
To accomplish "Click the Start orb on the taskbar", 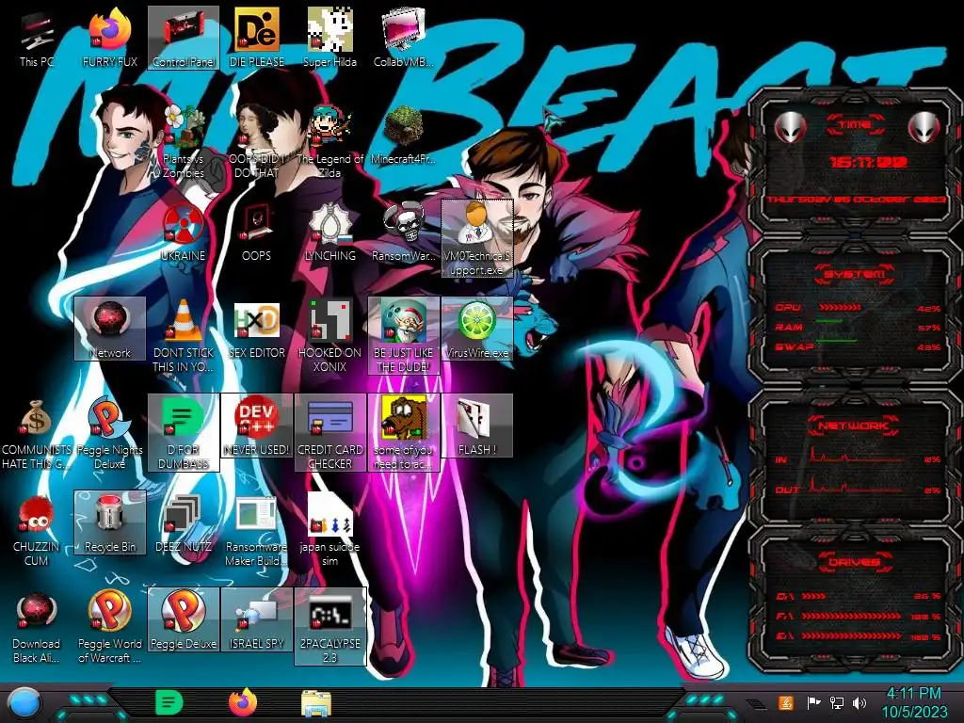I will [x=24, y=702].
